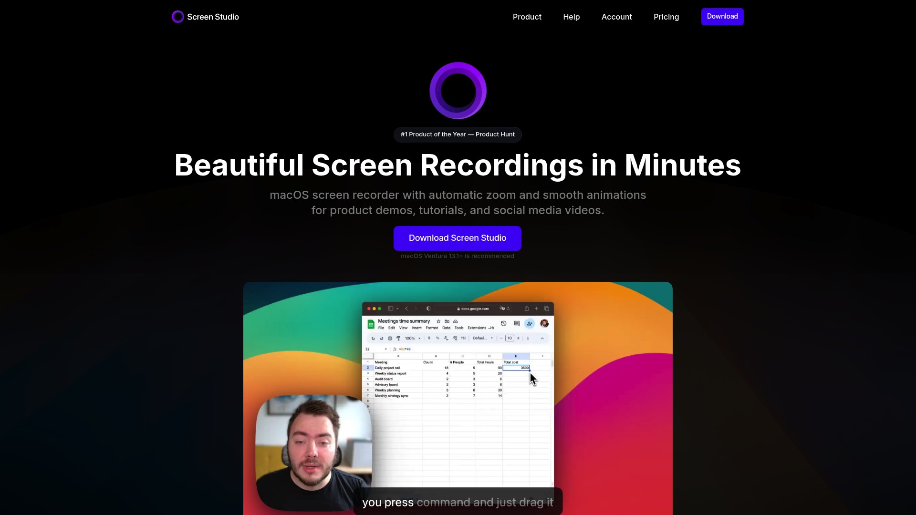Image resolution: width=916 pixels, height=515 pixels.
Task: Increase font size with the plus button
Action: (x=518, y=339)
